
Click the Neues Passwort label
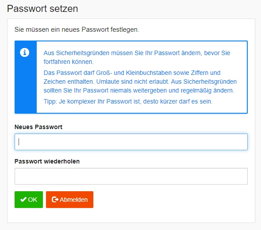point(38,127)
